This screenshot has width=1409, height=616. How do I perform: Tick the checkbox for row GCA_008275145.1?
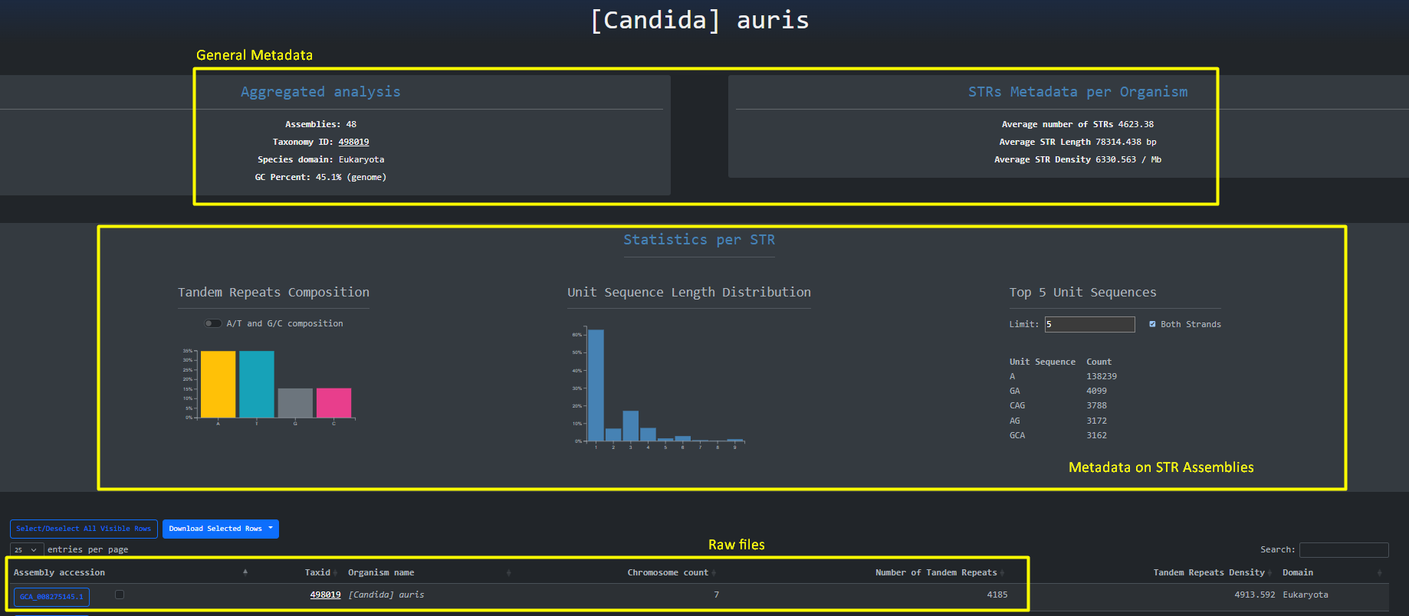120,595
